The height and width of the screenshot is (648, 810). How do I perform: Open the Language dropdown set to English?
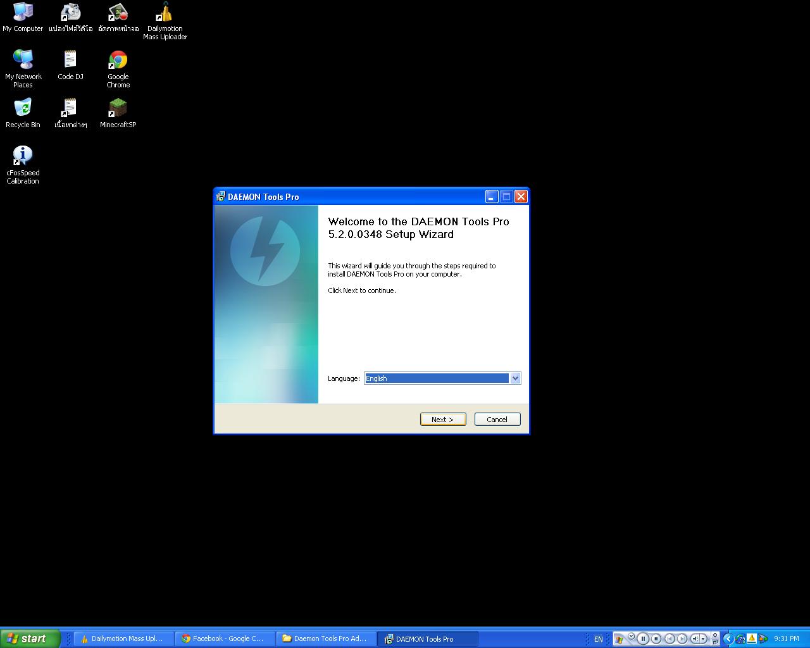[442, 378]
